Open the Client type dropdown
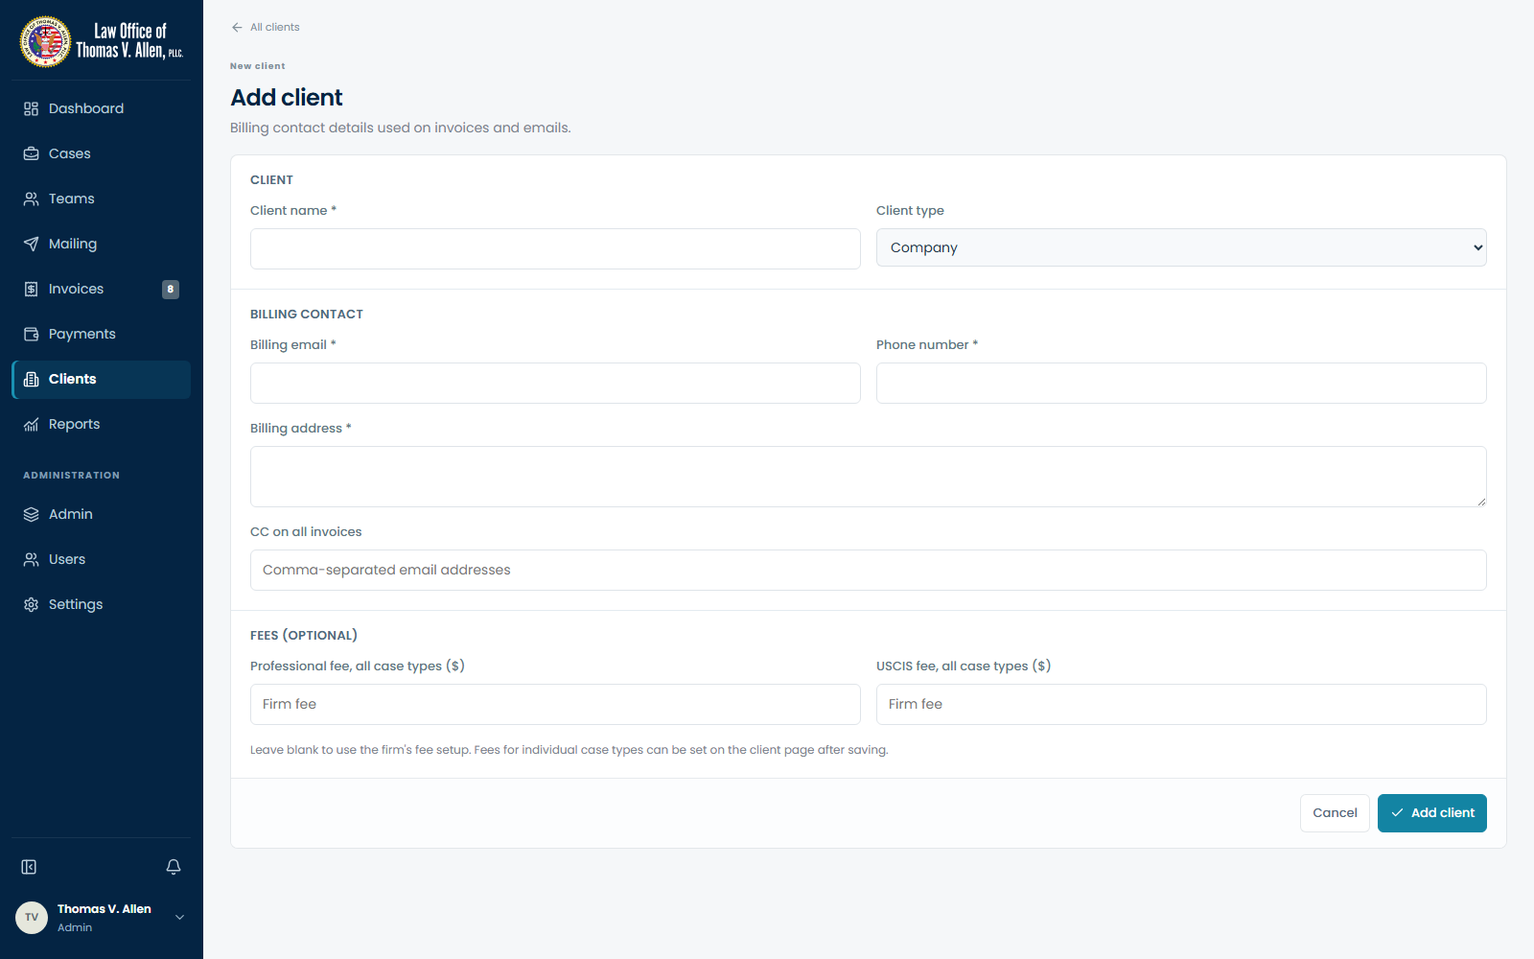 point(1181,247)
